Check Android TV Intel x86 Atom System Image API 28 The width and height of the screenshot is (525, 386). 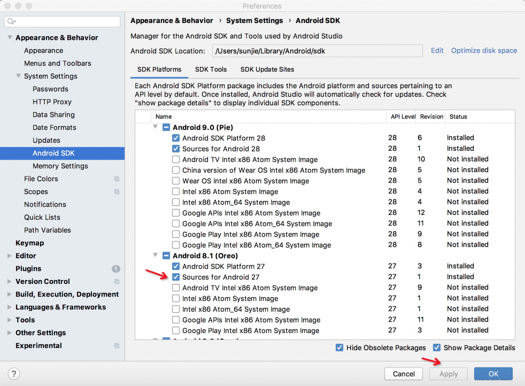pos(176,159)
